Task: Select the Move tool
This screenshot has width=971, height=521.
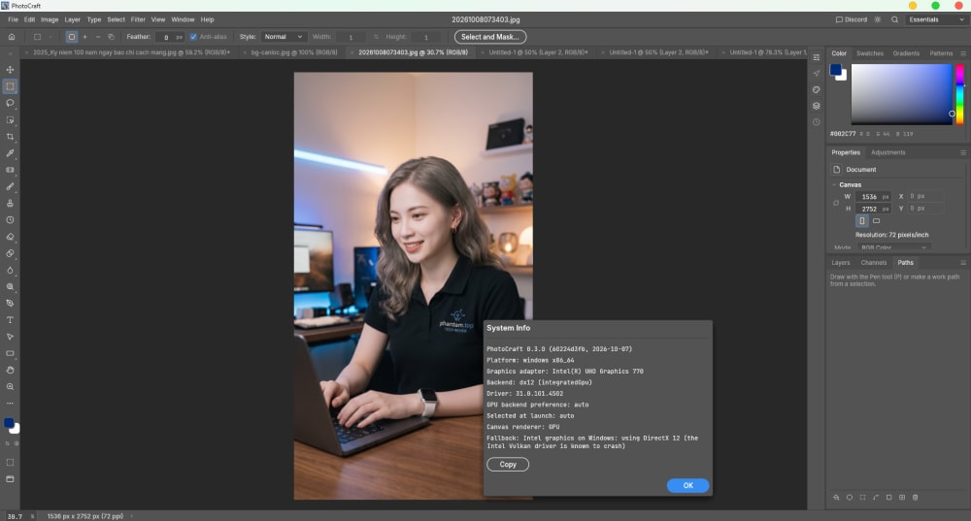Action: [x=10, y=70]
